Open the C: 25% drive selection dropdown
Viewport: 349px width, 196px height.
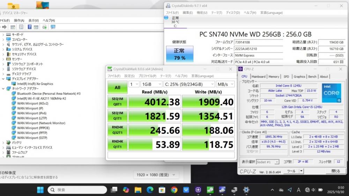(x=189, y=84)
